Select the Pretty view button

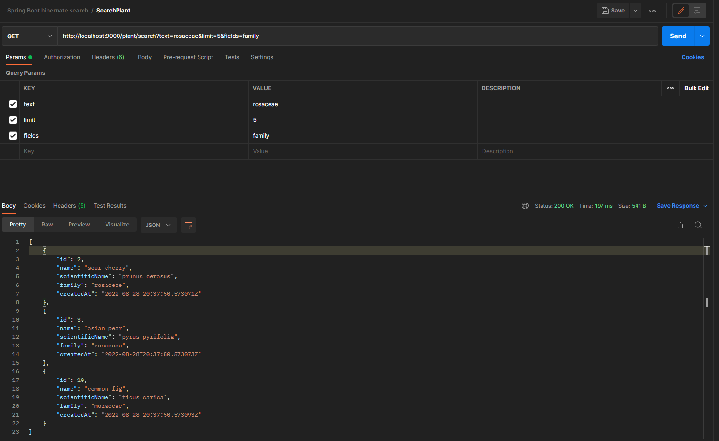coord(18,225)
